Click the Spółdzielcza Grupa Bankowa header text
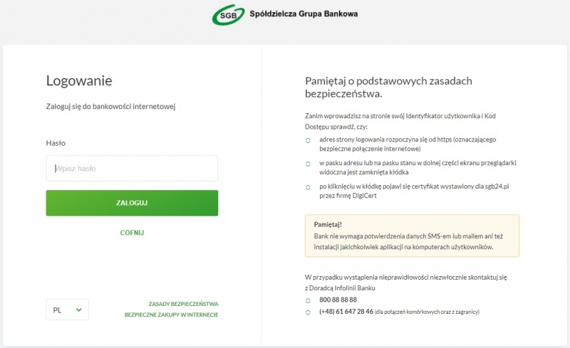 (x=304, y=14)
